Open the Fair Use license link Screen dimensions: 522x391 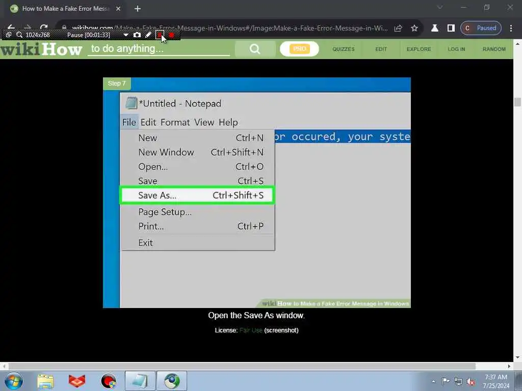(251, 330)
